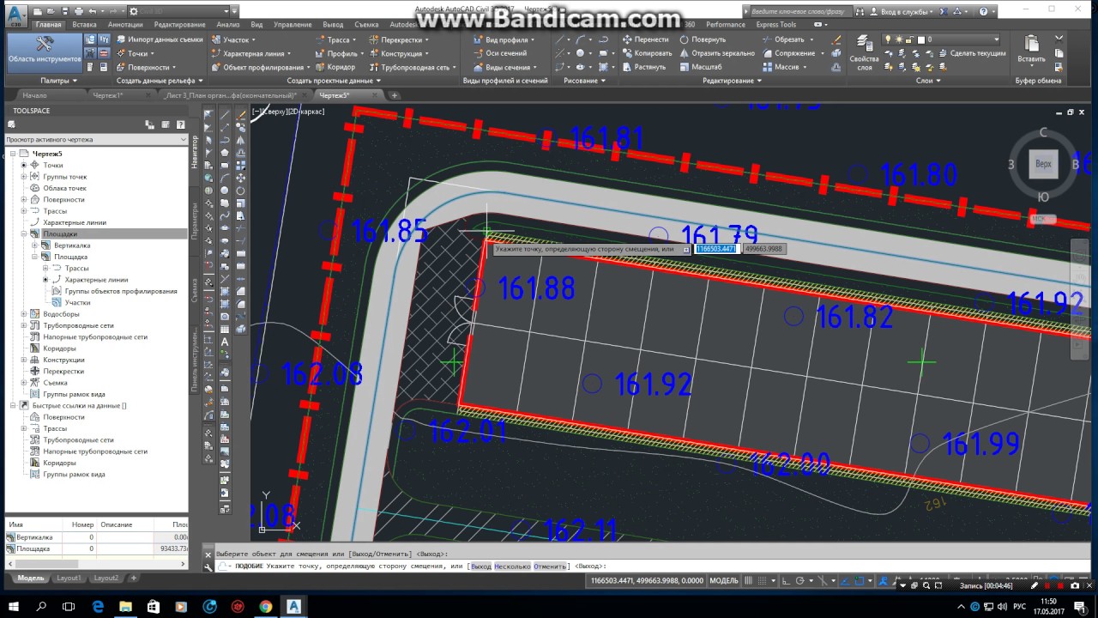This screenshot has height=618, width=1098.
Task: Toggle the layer freeze sun icon
Action: 899,39
